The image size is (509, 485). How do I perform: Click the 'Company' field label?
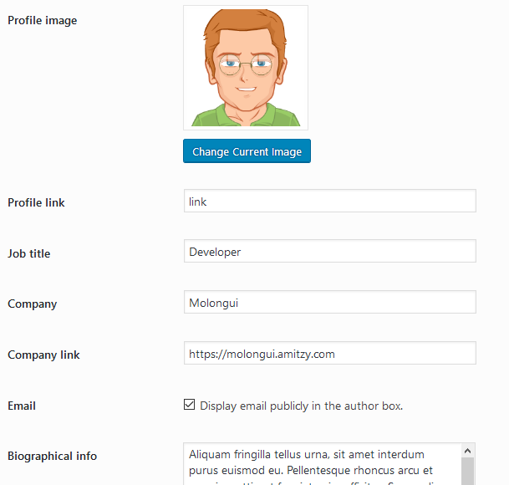33,304
